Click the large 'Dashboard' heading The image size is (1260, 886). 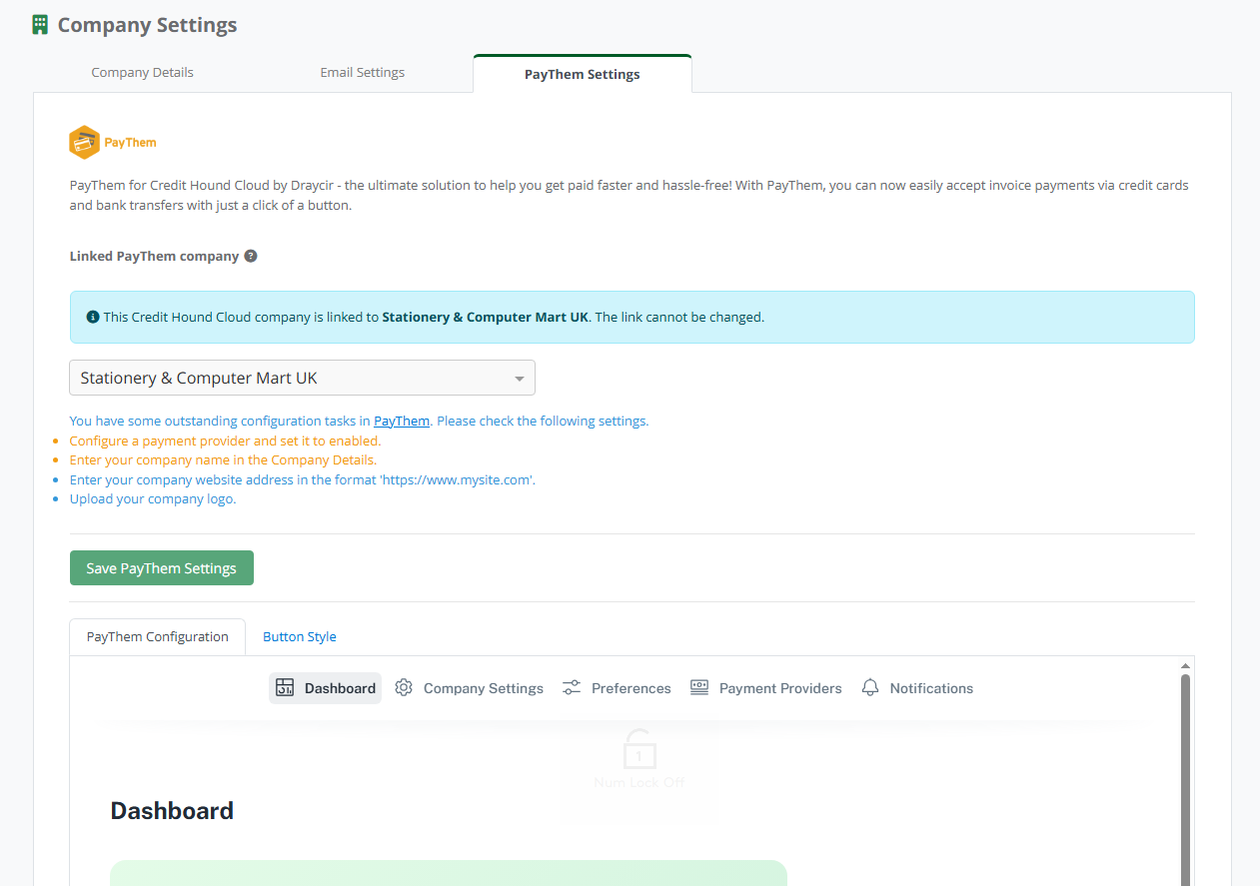(172, 810)
